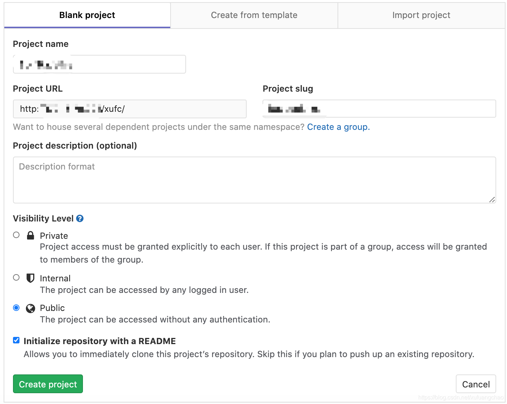Click the Initialize repository with a README label
This screenshot has height=404, width=507.
[100, 341]
